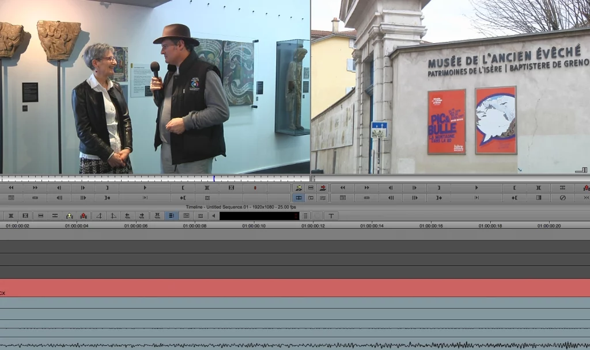Click the timeline ruler at 01:00:00:10
Image resolution: width=590 pixels, height=350 pixels.
(x=254, y=226)
